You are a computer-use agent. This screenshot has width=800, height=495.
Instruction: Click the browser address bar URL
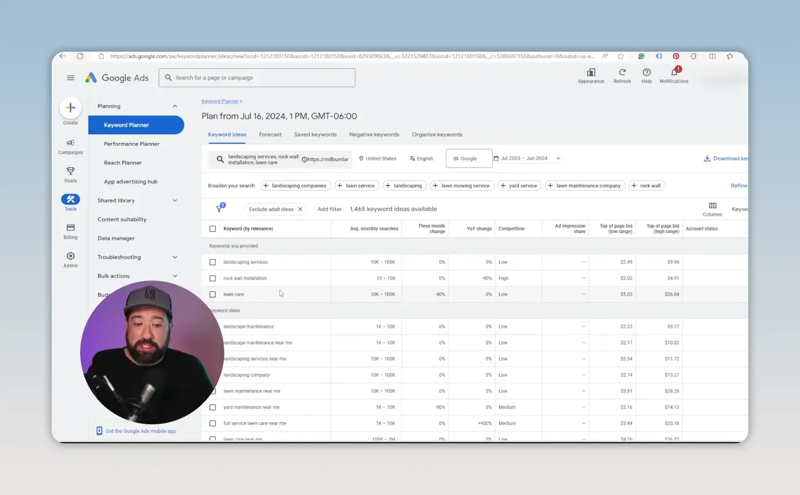(x=352, y=56)
